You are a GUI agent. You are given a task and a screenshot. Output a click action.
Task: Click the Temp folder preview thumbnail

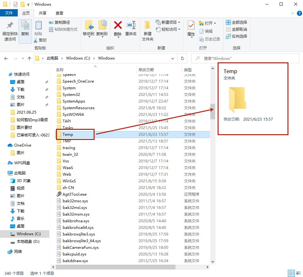237,100
